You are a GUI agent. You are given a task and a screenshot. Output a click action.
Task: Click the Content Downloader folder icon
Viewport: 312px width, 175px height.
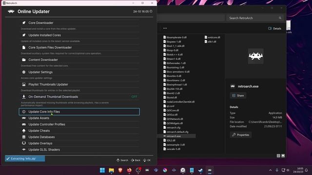point(24,60)
